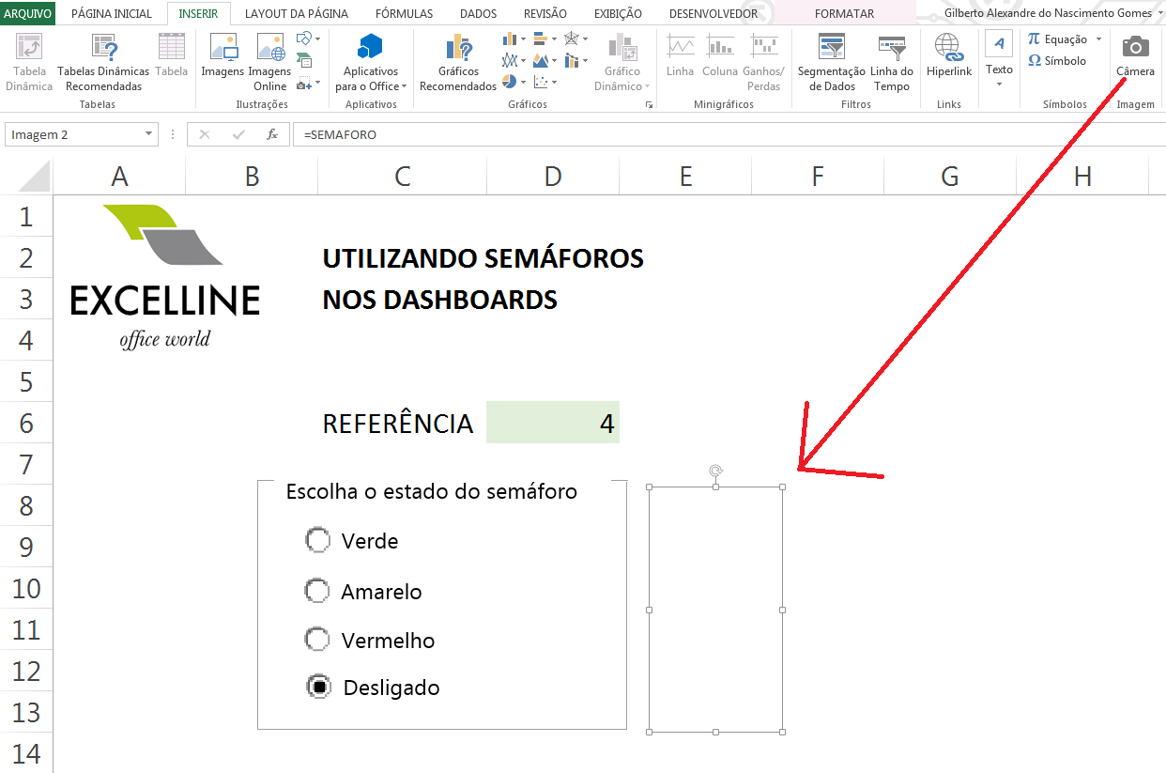Insert a Linha sparkline

pos(680,56)
